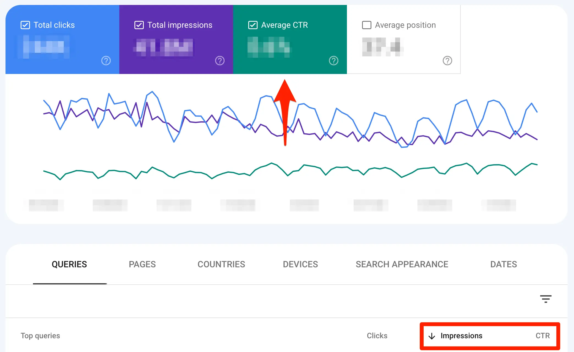This screenshot has width=574, height=352.
Task: Select the Queries tab
Action: click(69, 264)
